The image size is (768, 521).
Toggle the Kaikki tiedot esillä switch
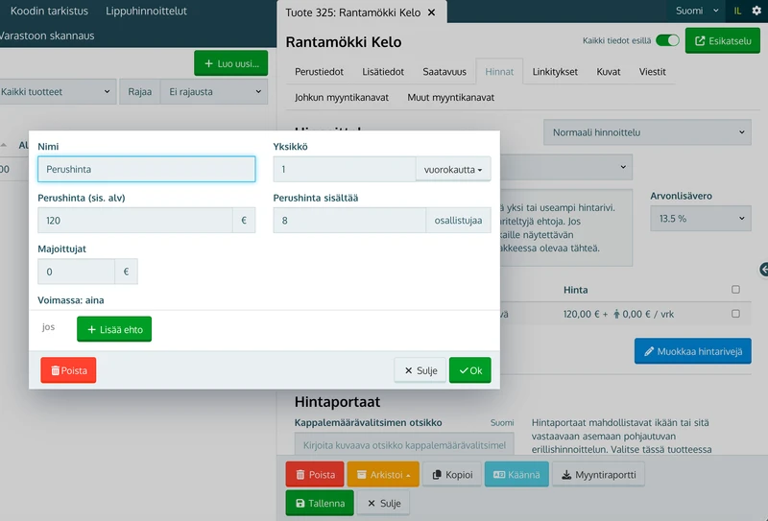click(x=667, y=40)
